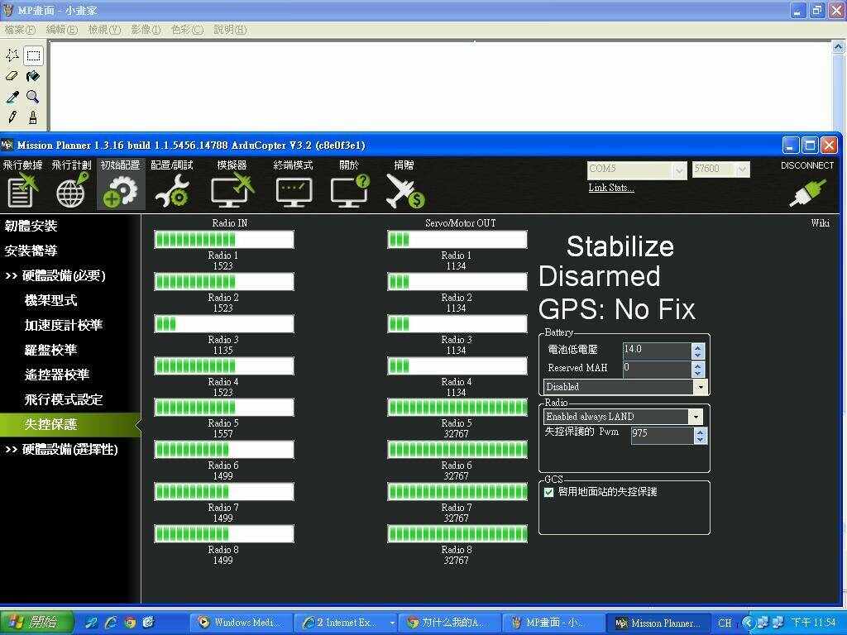The image size is (847, 635).
Task: Open Config/Tuning wrench icon
Action: [x=171, y=190]
